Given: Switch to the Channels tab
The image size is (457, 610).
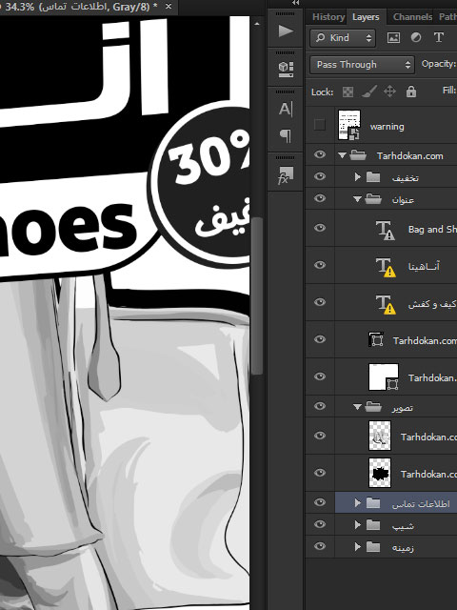Looking at the screenshot, I should pyautogui.click(x=412, y=17).
